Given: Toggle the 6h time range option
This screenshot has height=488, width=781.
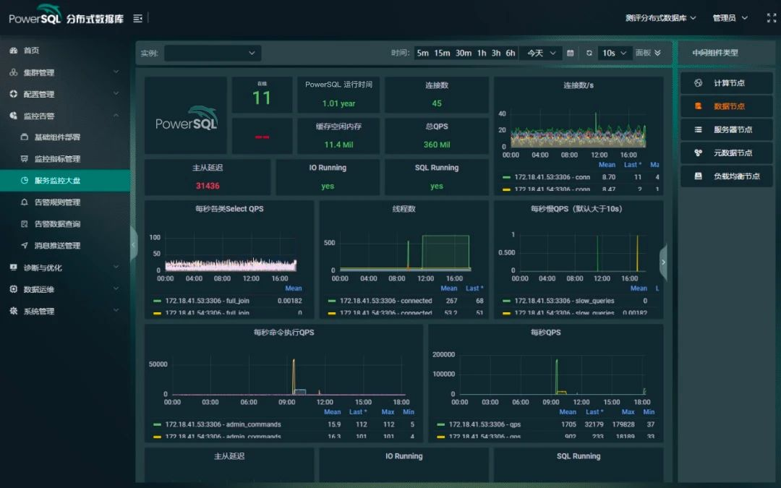Looking at the screenshot, I should [511, 53].
